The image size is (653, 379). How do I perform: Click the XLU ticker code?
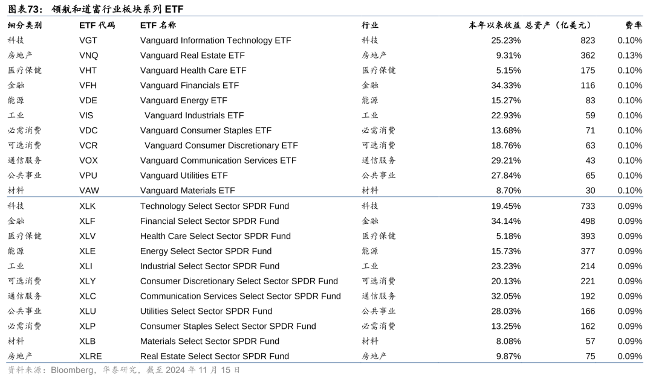pyautogui.click(x=88, y=311)
